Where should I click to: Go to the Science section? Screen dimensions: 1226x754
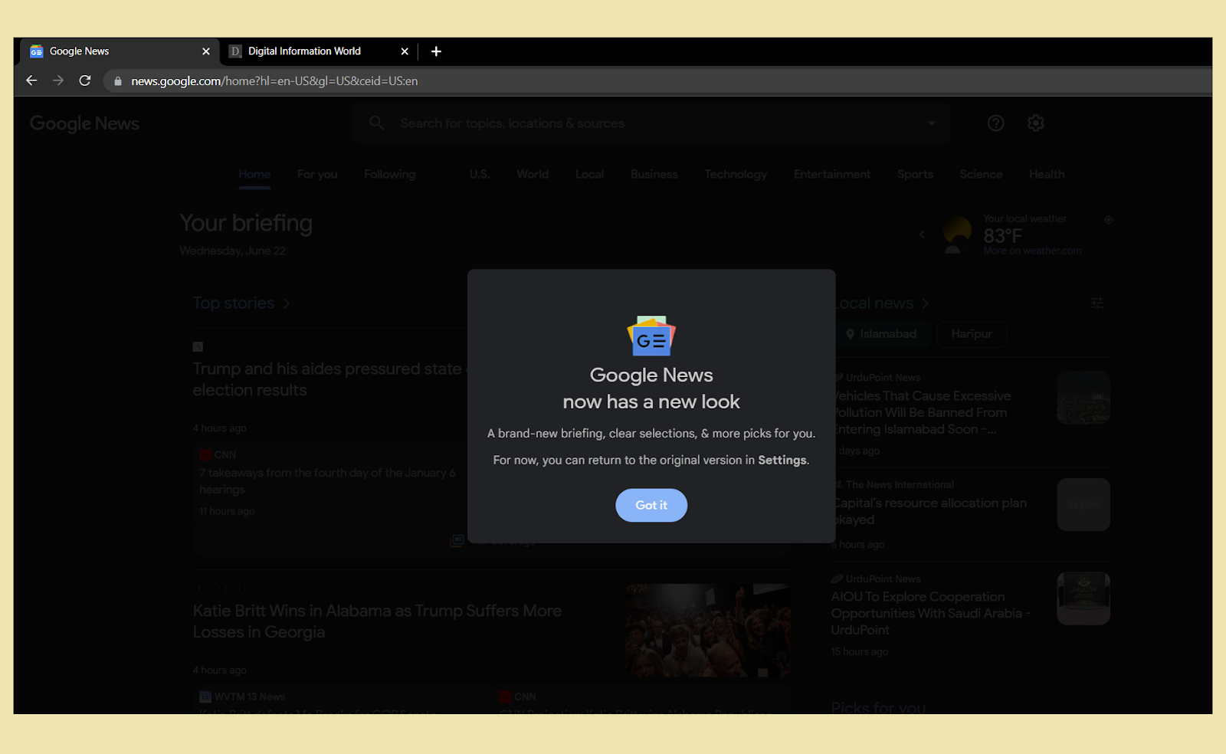pos(981,175)
